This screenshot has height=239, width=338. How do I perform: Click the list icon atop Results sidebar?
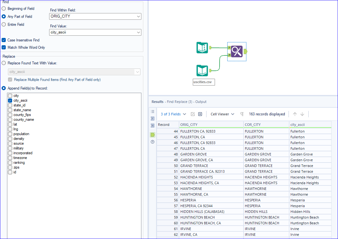tap(153, 112)
